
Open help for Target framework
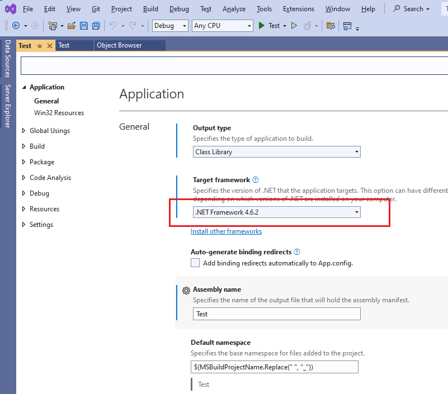click(256, 180)
